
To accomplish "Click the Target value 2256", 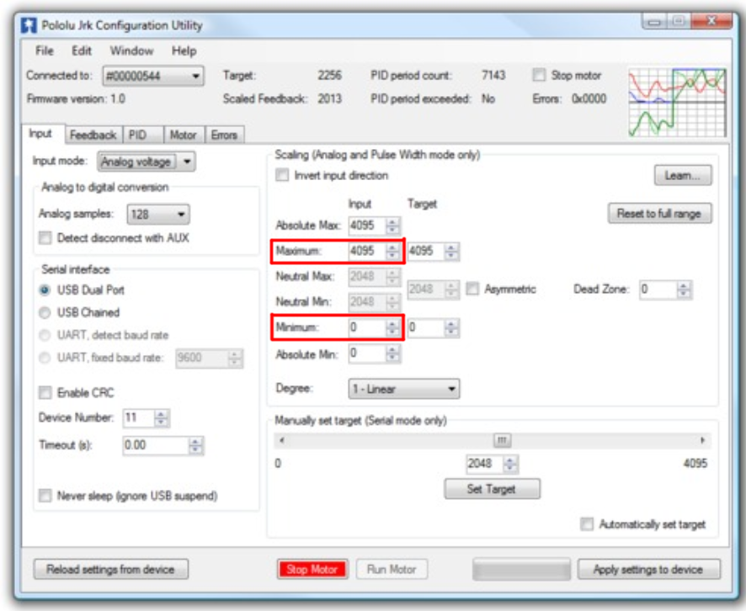I will [330, 75].
